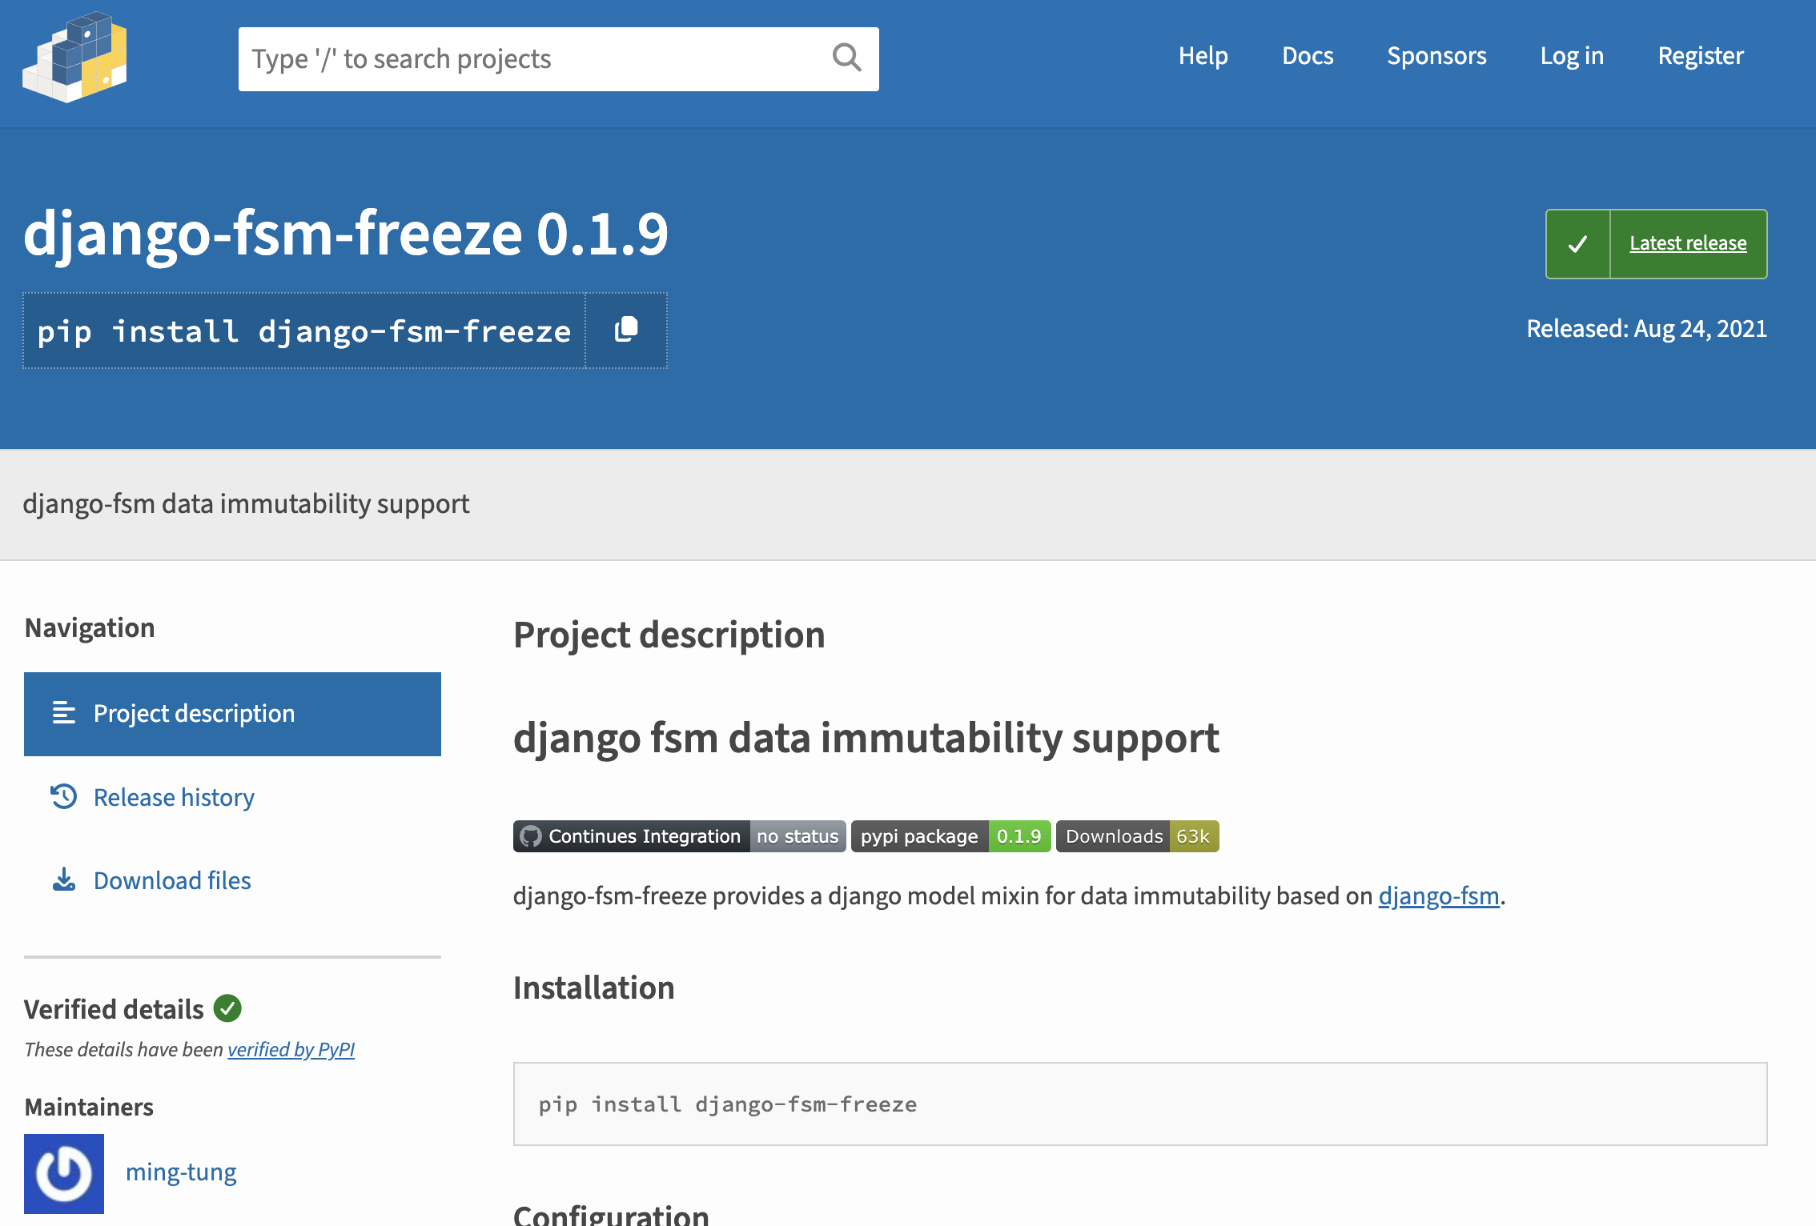
Task: Click the Project description heading
Action: click(x=669, y=635)
